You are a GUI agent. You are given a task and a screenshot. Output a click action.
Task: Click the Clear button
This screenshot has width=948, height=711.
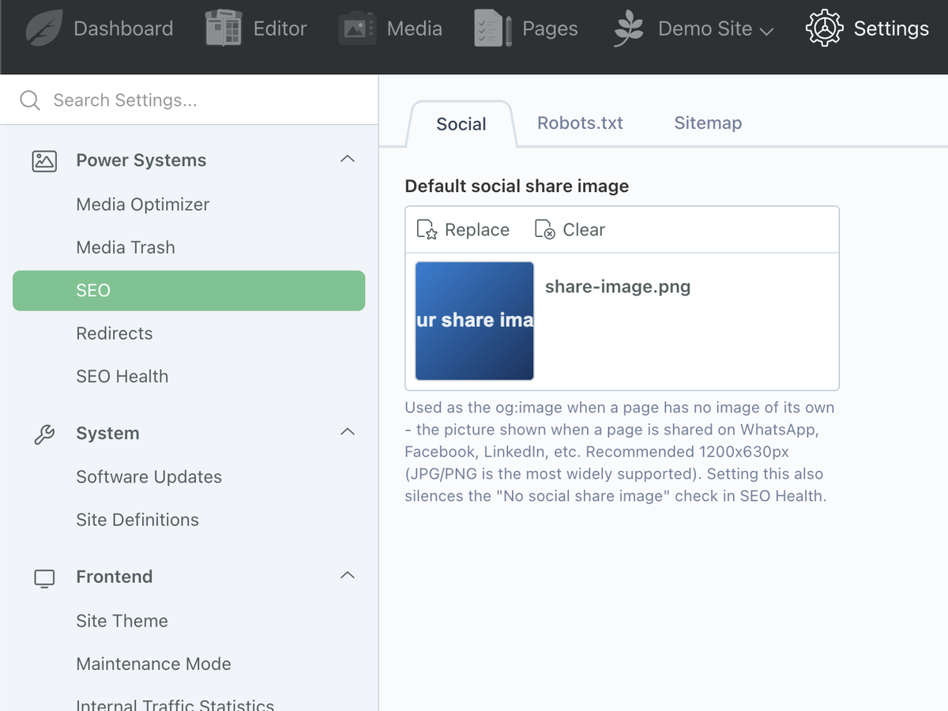click(x=570, y=230)
